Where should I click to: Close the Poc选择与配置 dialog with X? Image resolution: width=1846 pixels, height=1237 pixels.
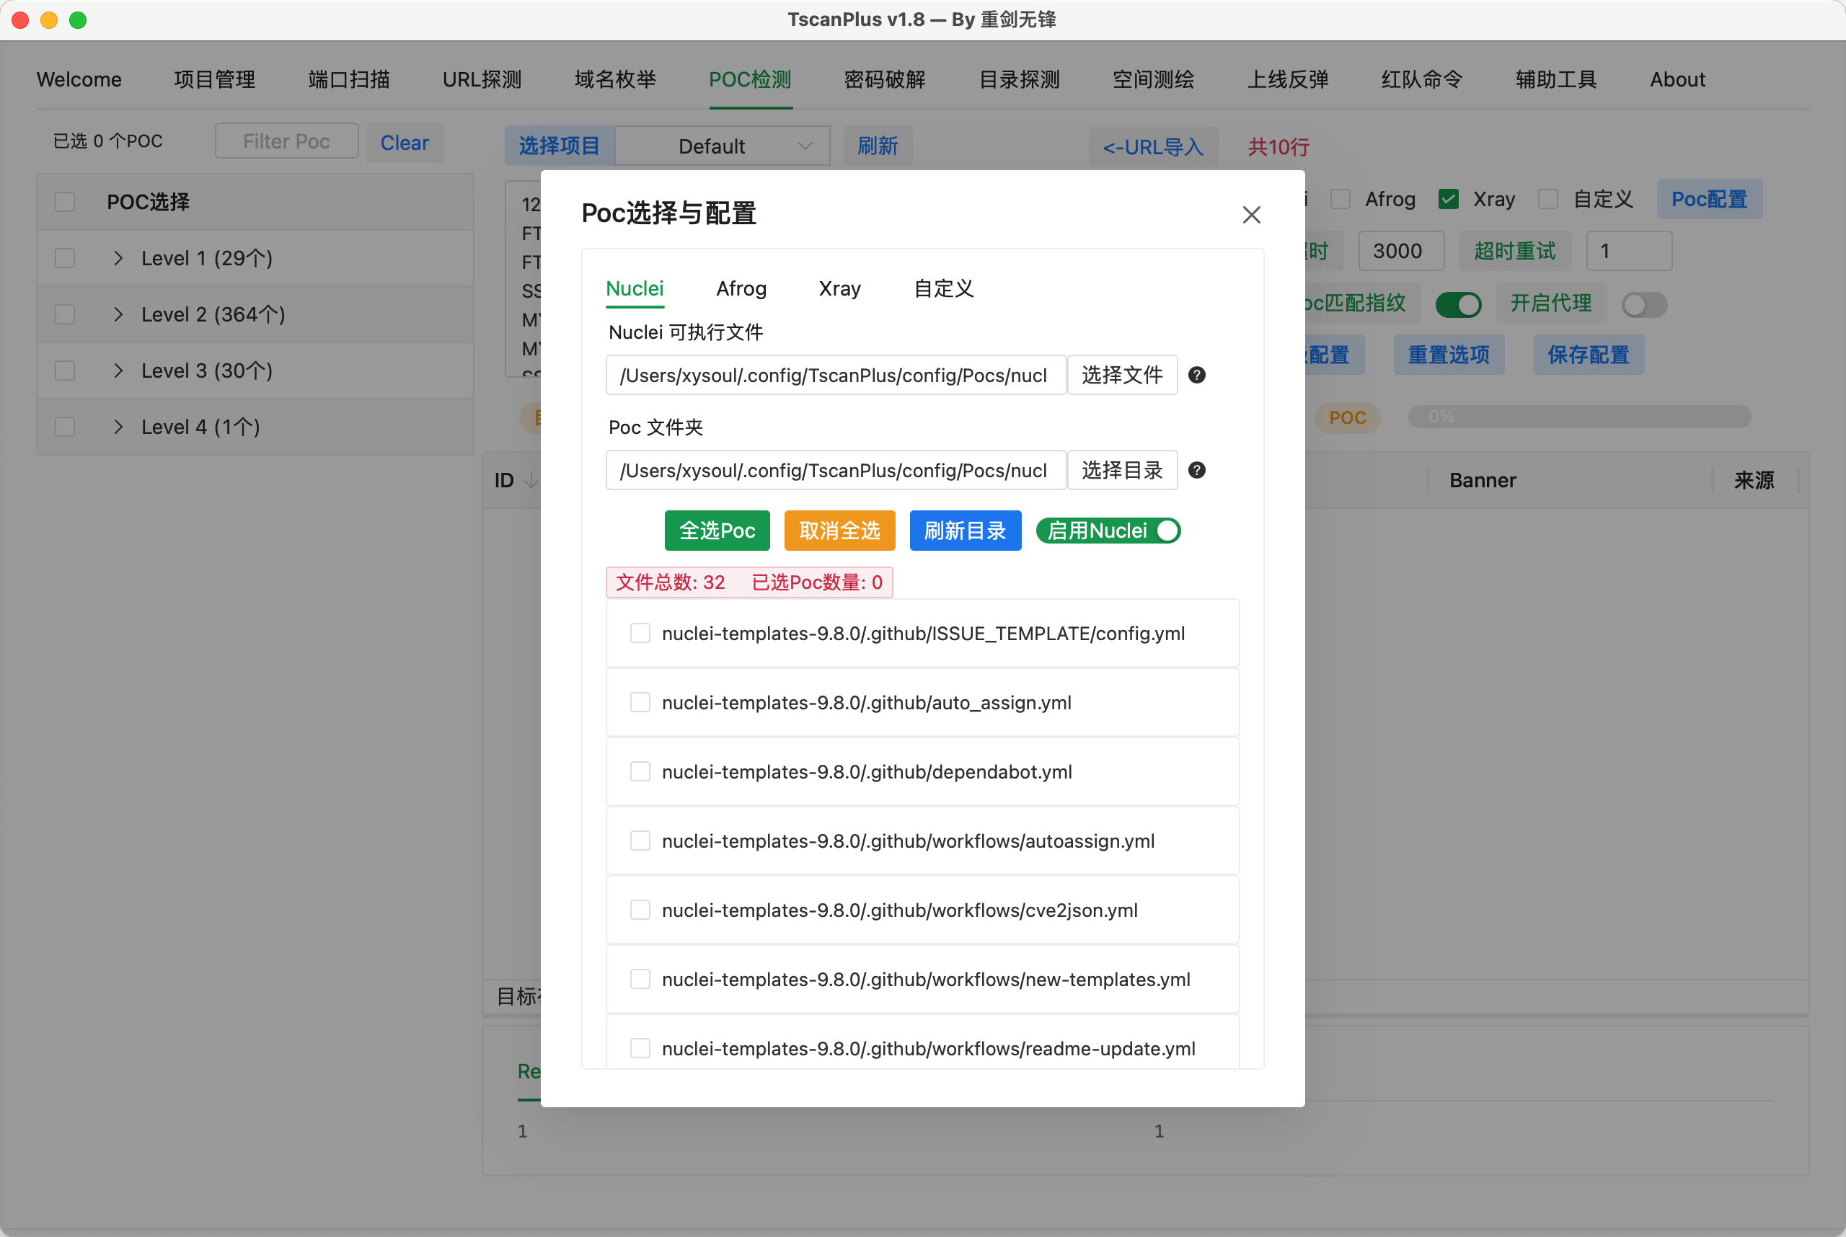point(1251,215)
